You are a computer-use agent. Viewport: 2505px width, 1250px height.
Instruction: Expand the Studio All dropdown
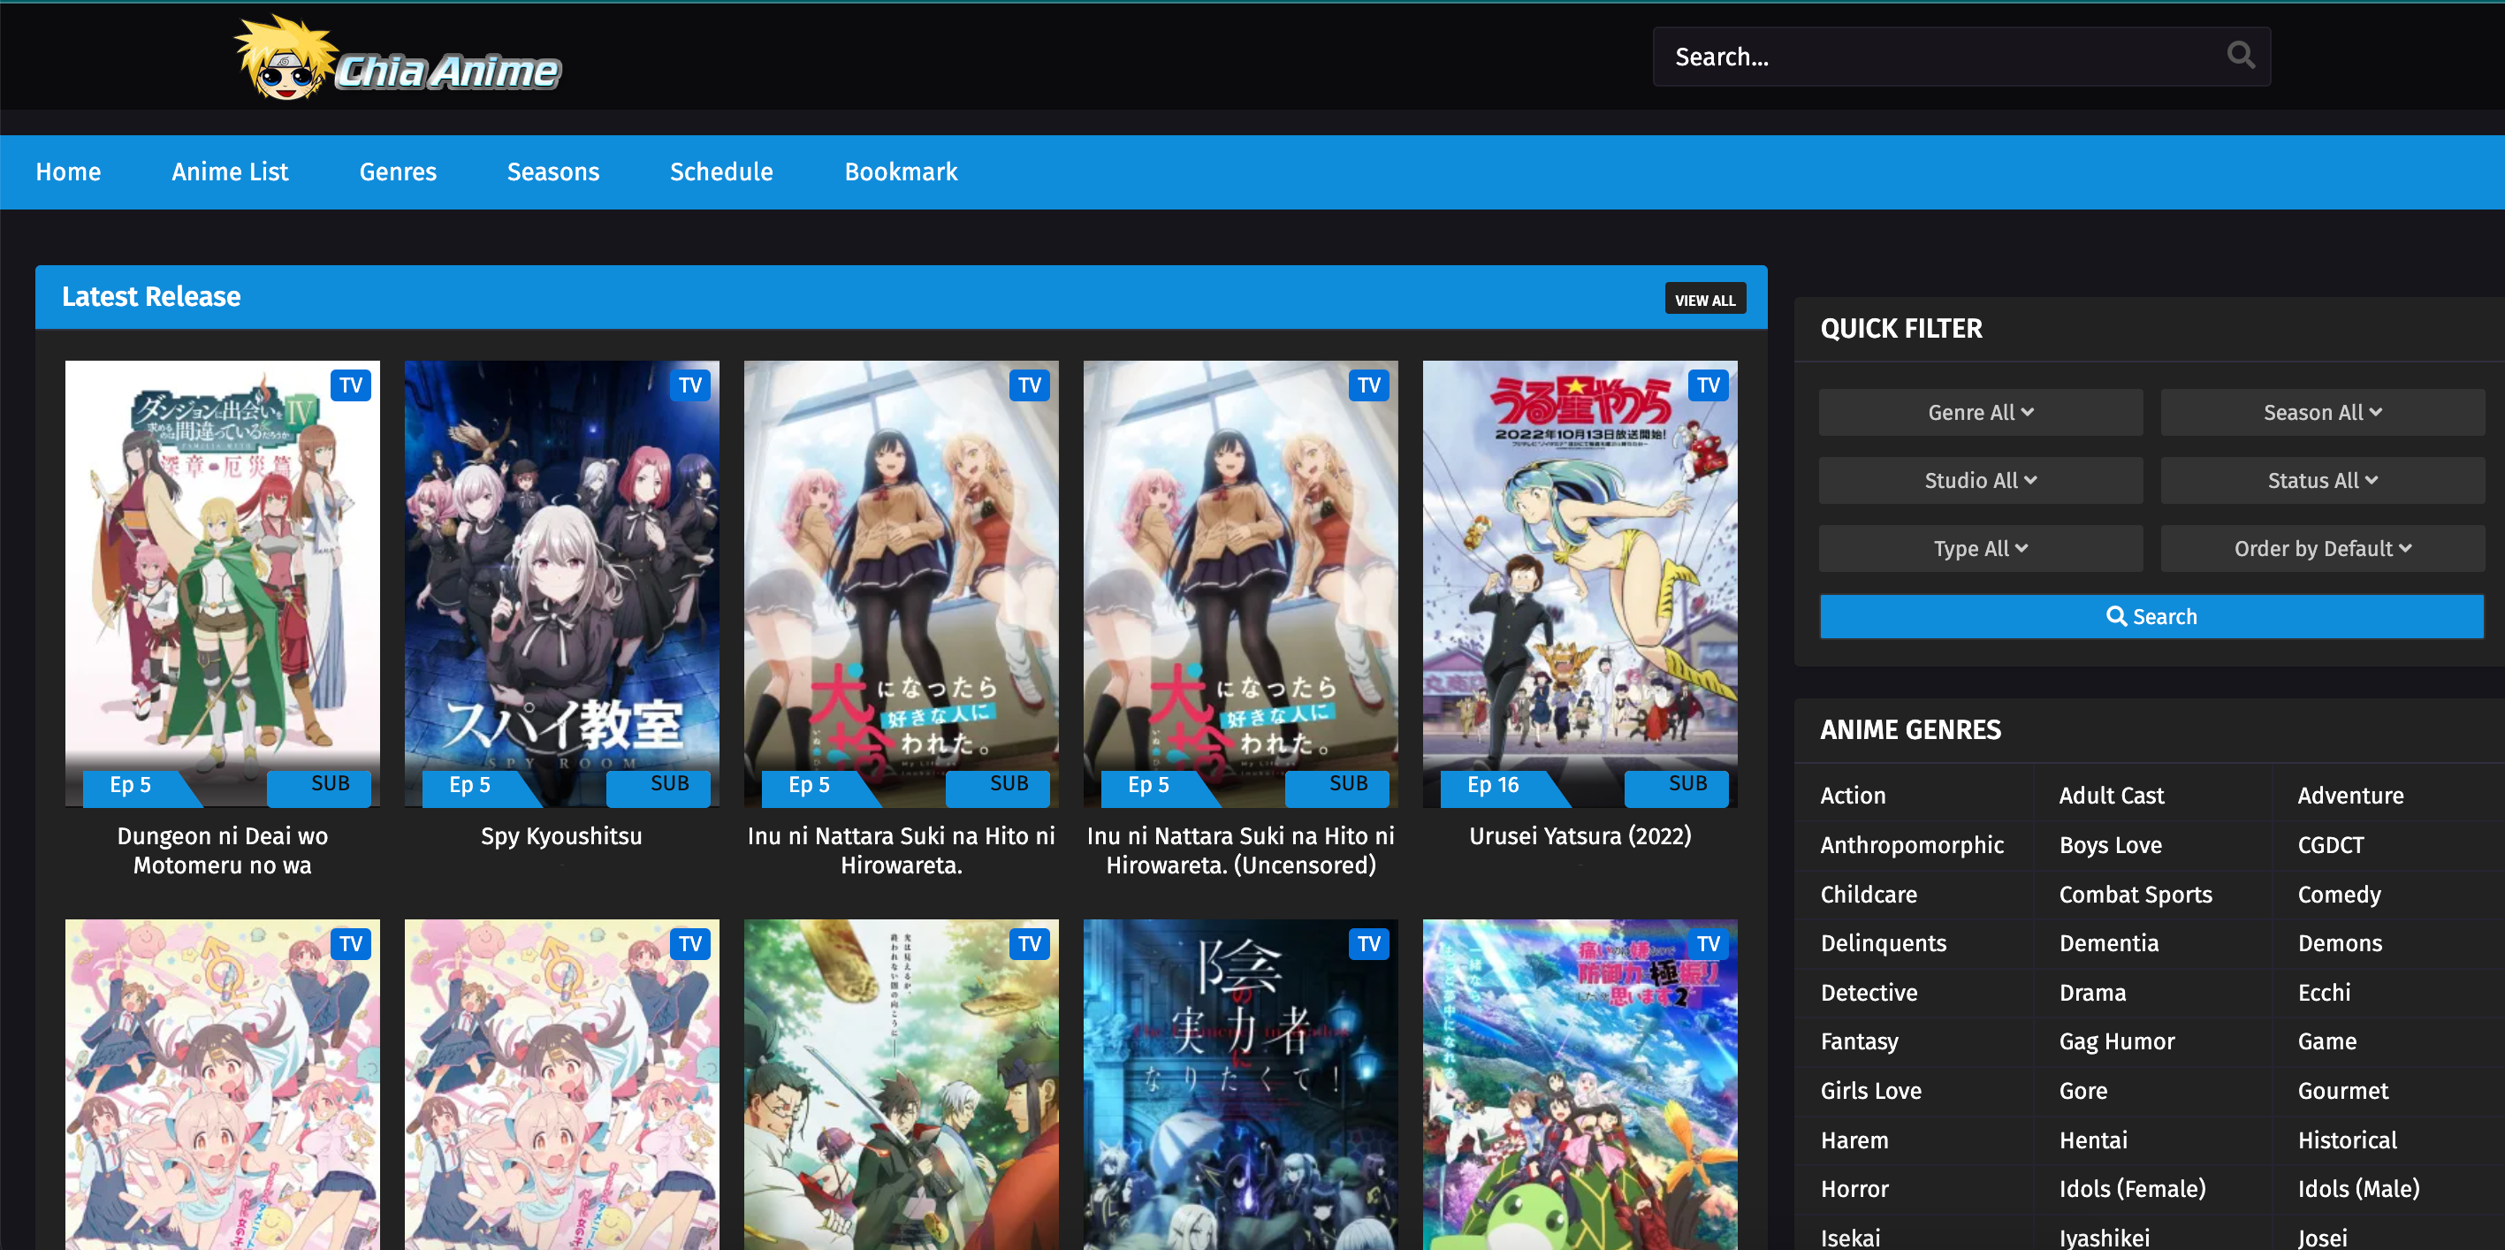pos(1980,481)
